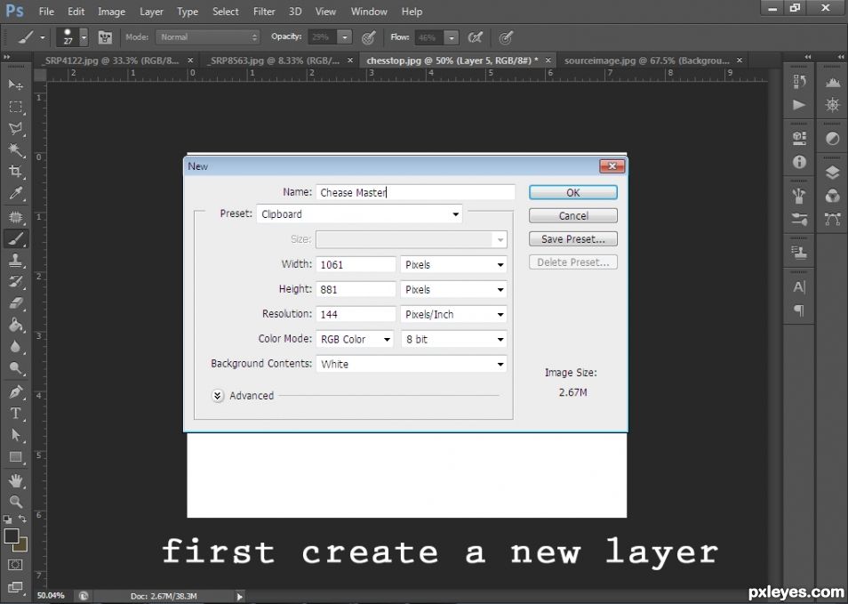
Task: Select the Crop tool
Action: pos(16,172)
